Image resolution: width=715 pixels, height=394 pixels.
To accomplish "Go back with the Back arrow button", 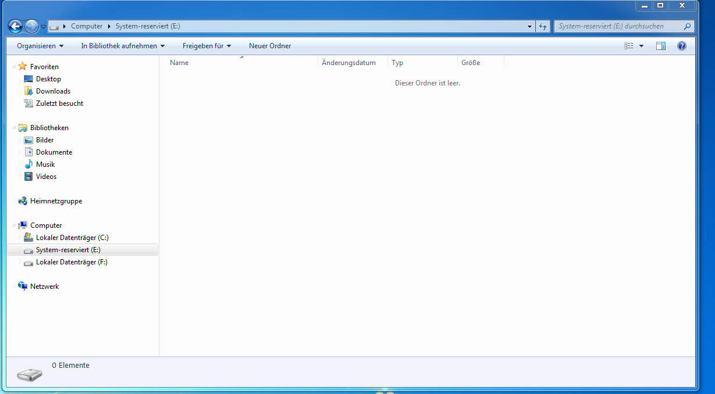I will tap(16, 26).
